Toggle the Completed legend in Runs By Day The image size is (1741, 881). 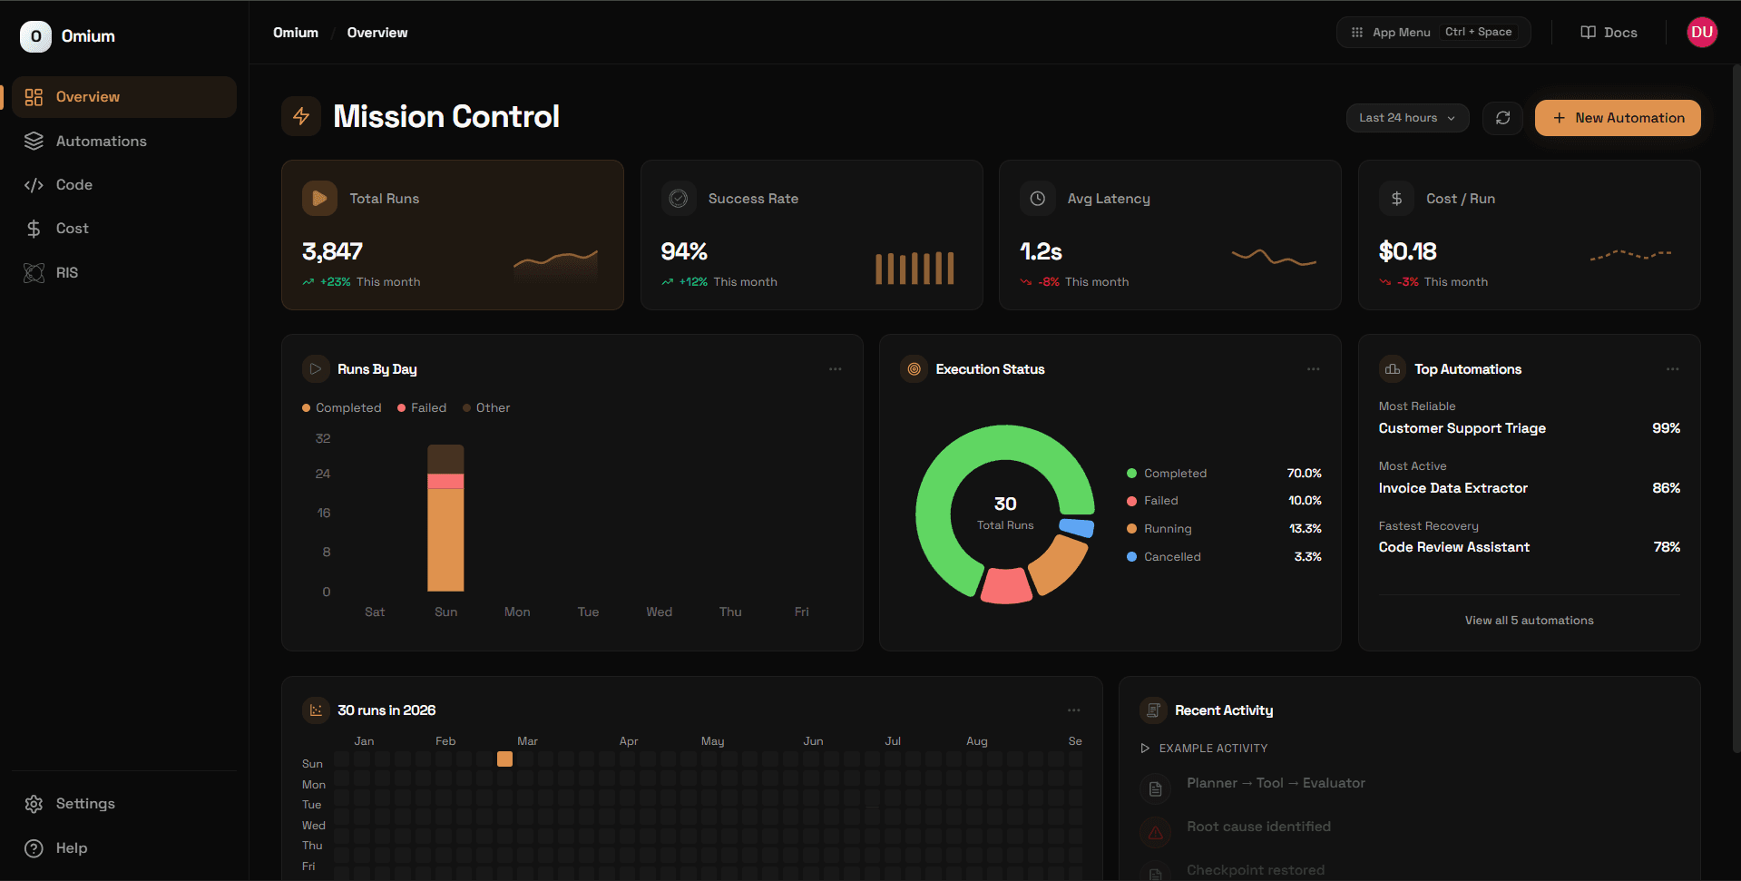tap(341, 407)
